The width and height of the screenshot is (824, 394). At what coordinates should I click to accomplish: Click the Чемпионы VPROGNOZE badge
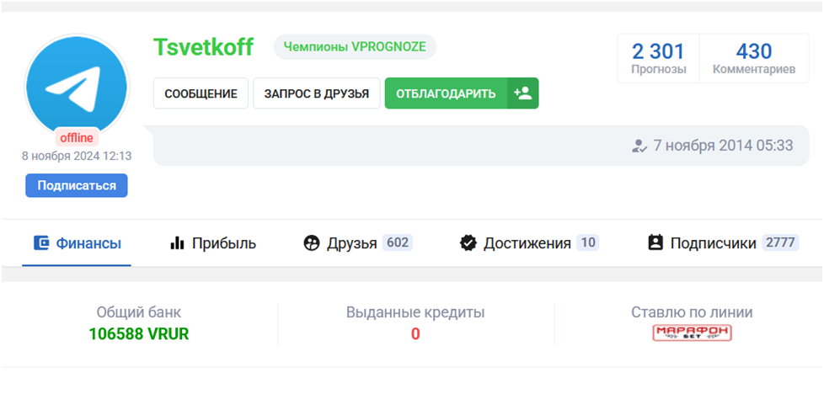pyautogui.click(x=355, y=47)
